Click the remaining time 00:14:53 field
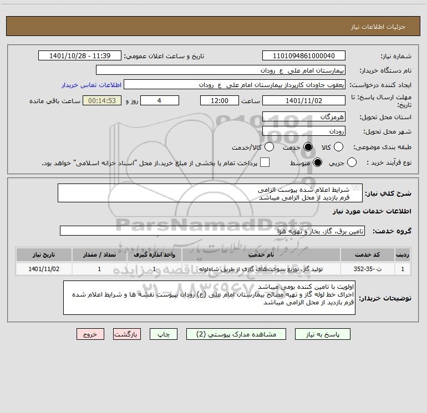This screenshot has width=427, height=413. pos(102,100)
